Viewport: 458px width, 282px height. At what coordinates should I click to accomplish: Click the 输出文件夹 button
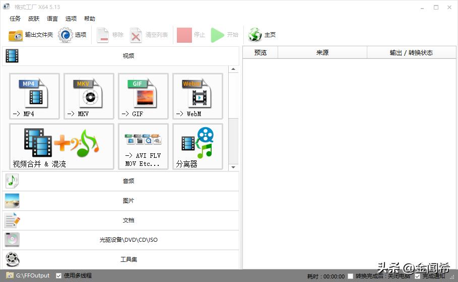pos(31,35)
